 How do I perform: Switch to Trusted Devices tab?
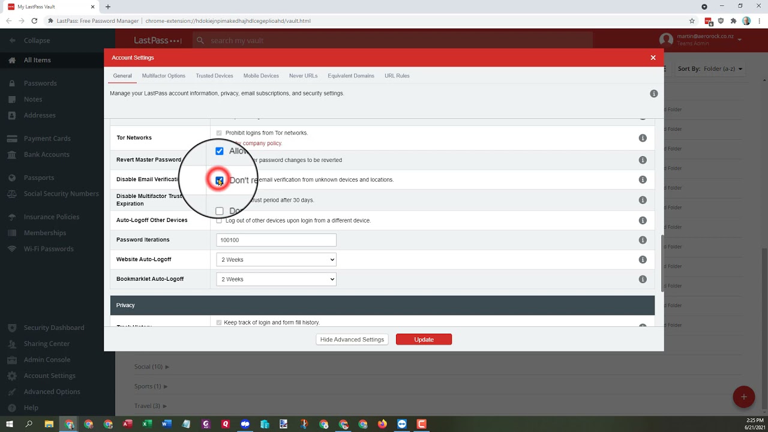pos(214,76)
